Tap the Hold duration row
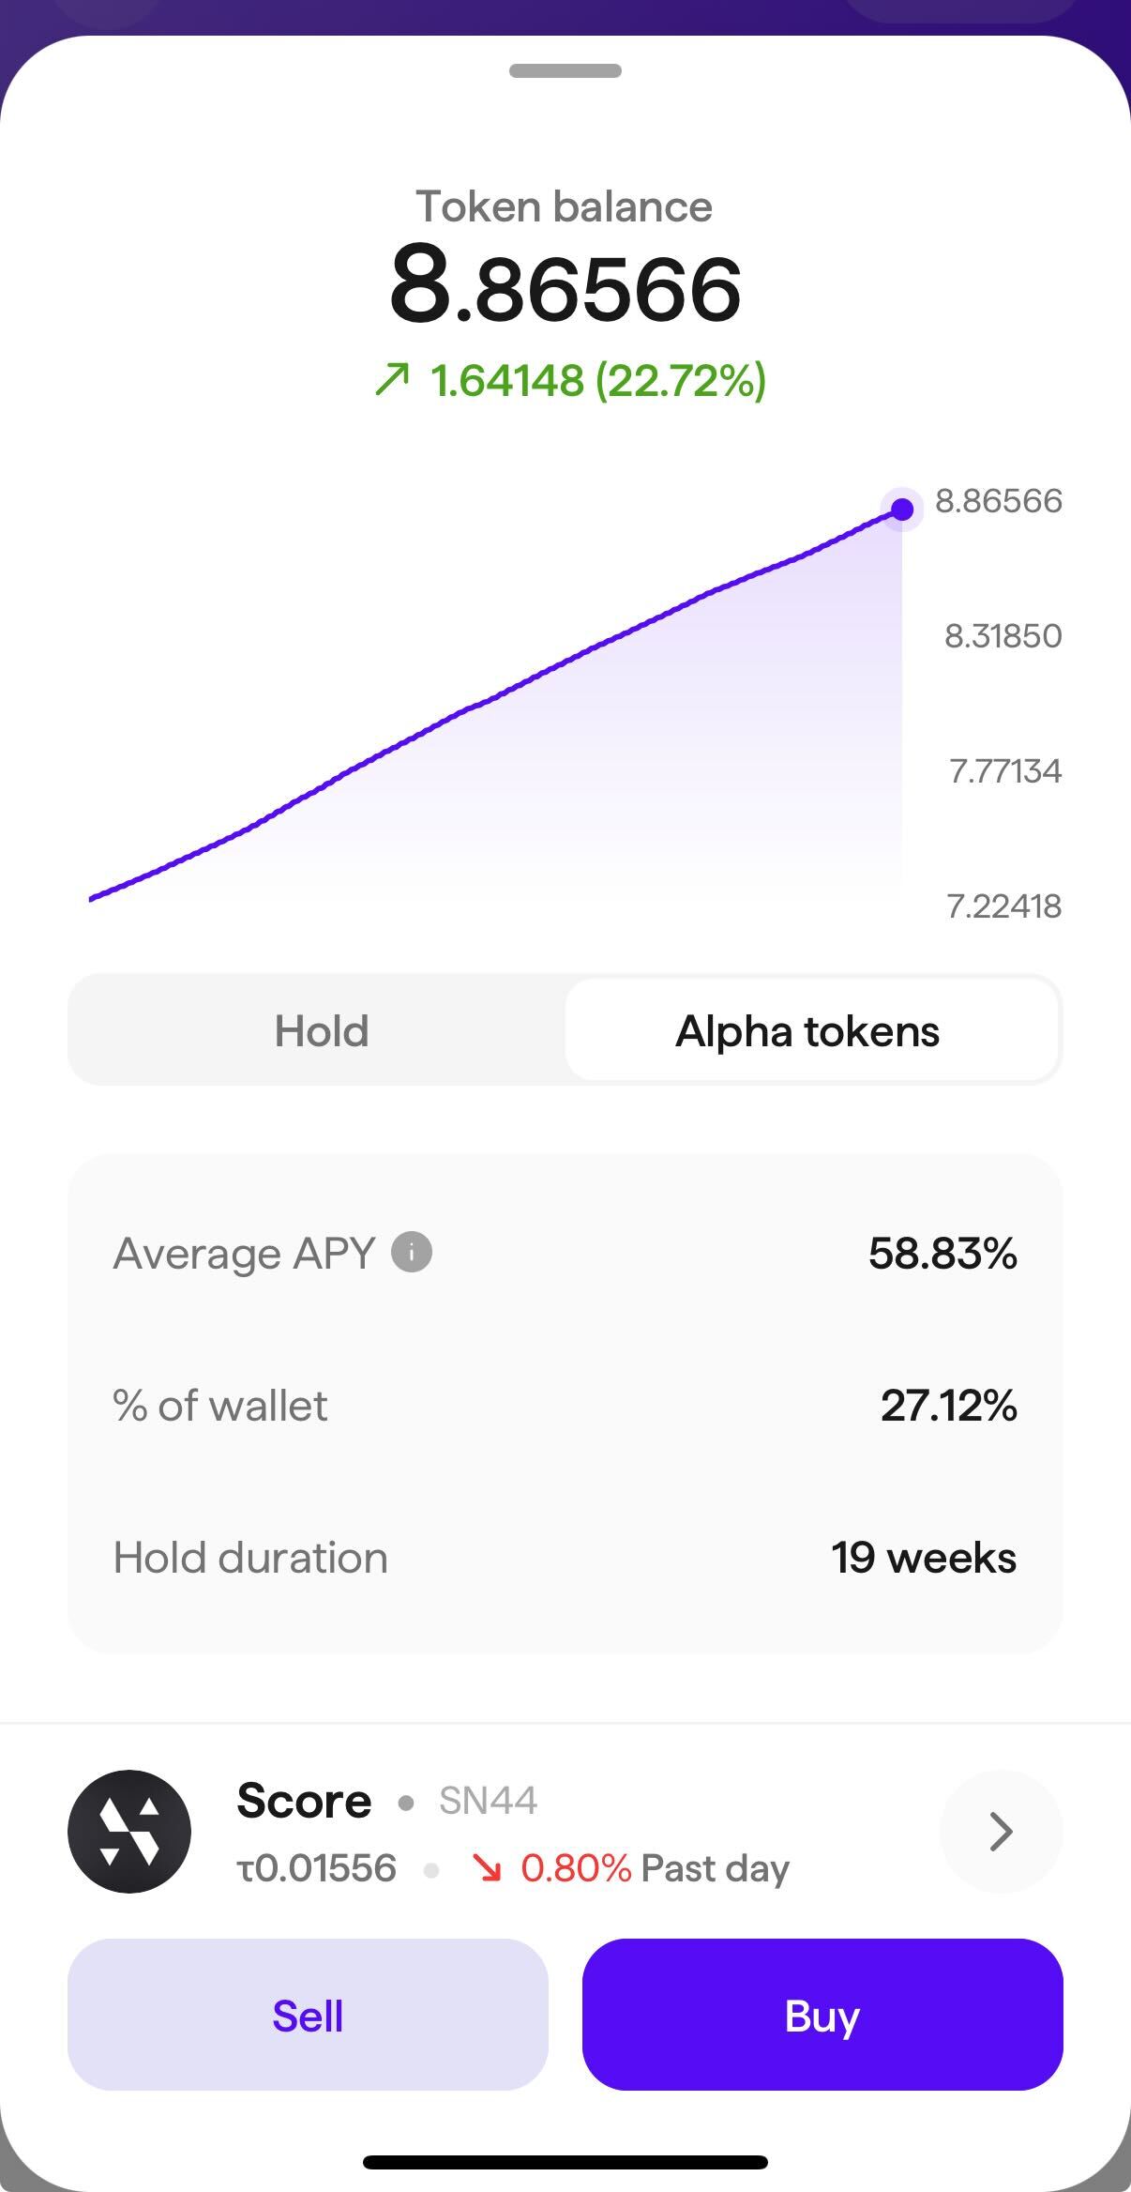Image resolution: width=1131 pixels, height=2192 pixels. pyautogui.click(x=565, y=1558)
